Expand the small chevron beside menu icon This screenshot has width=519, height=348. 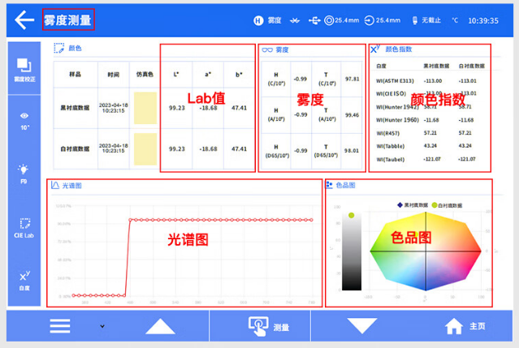tap(102, 326)
